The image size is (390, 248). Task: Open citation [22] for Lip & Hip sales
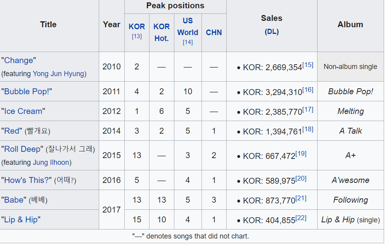[301, 218]
